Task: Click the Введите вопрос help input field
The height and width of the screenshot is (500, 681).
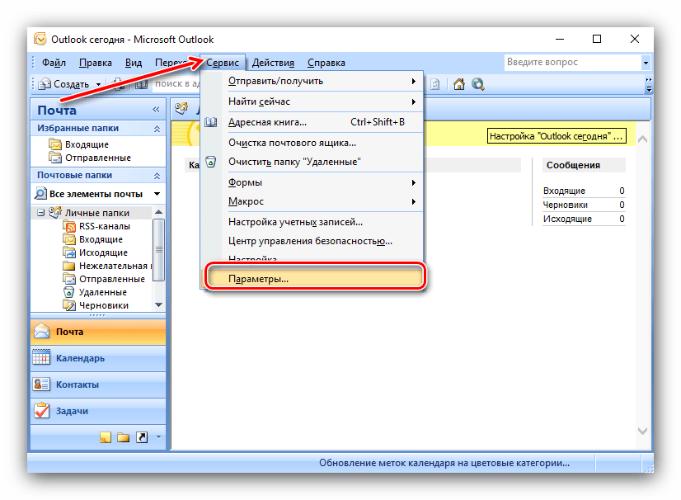Action: pyautogui.click(x=571, y=63)
